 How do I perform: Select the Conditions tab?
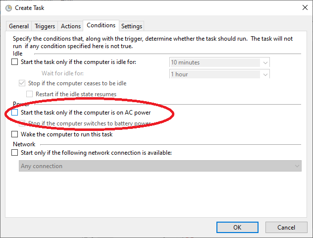point(101,25)
